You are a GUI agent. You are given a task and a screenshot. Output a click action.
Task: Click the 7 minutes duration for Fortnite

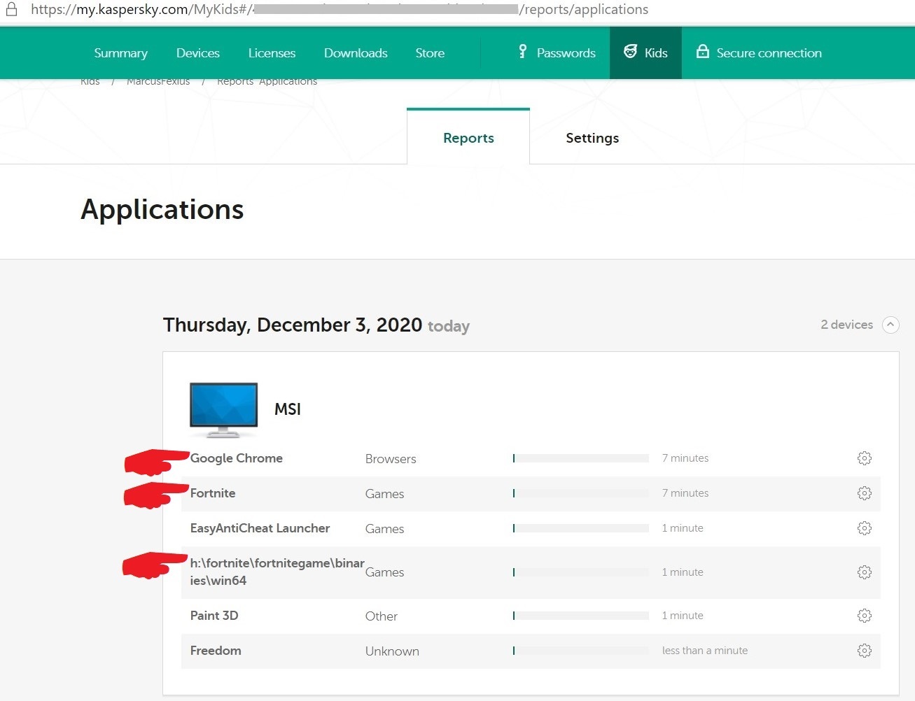[685, 493]
